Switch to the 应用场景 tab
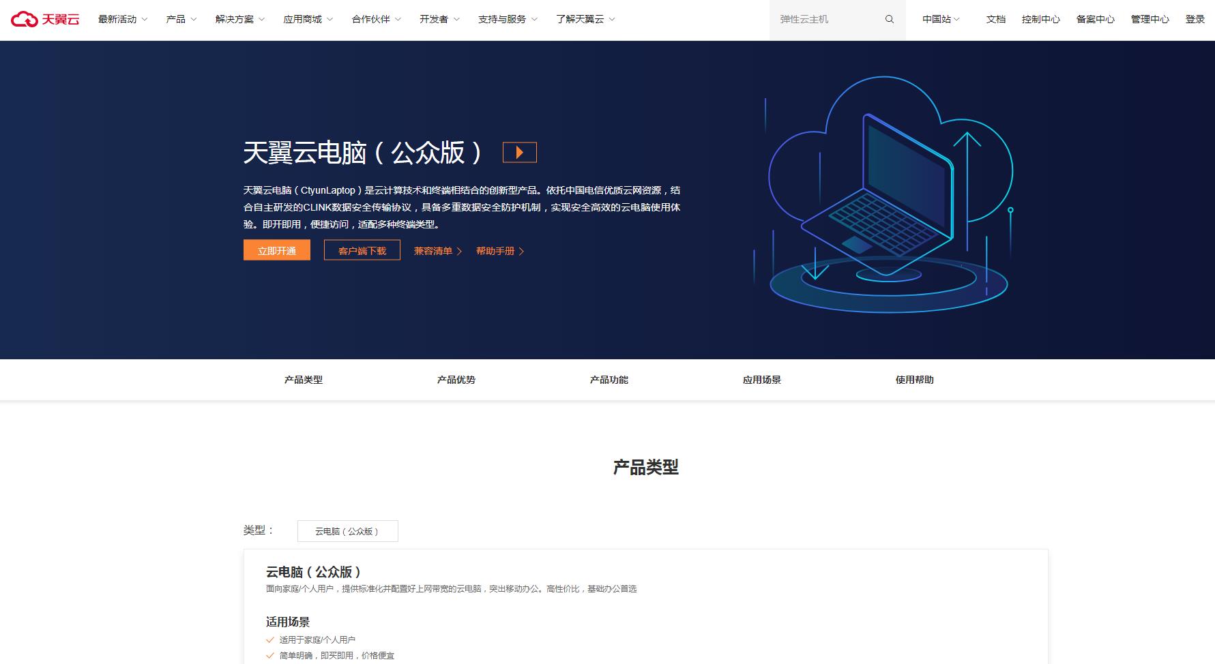The width and height of the screenshot is (1215, 664). point(762,380)
